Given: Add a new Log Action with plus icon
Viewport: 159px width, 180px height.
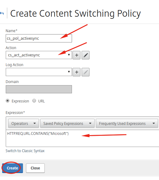Looking at the screenshot, I should pyautogui.click(x=76, y=72).
